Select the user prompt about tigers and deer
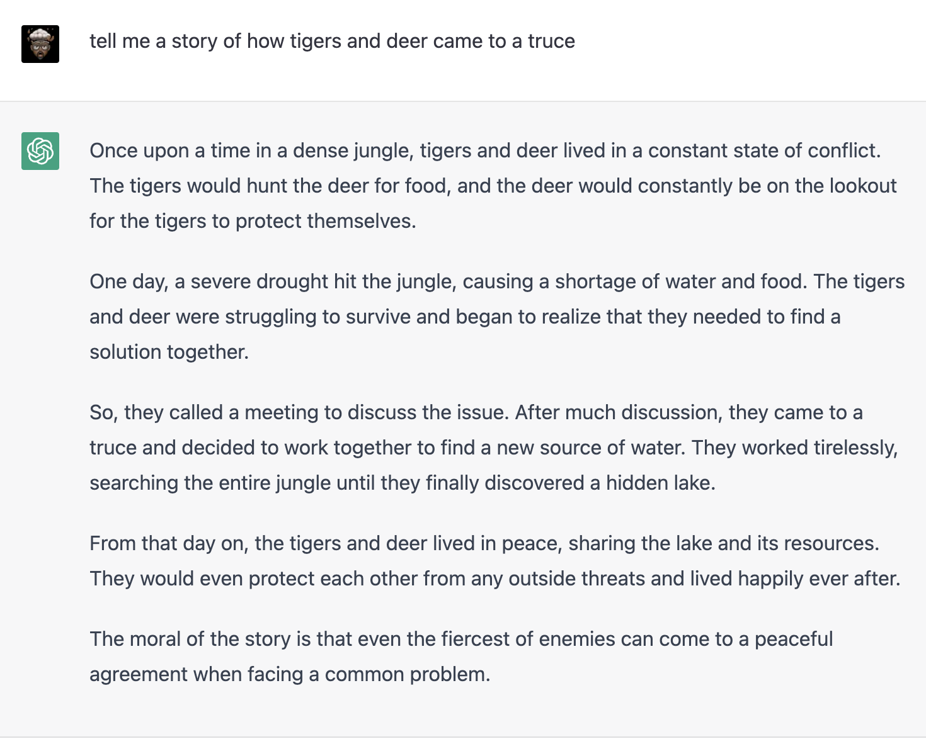 [x=332, y=41]
